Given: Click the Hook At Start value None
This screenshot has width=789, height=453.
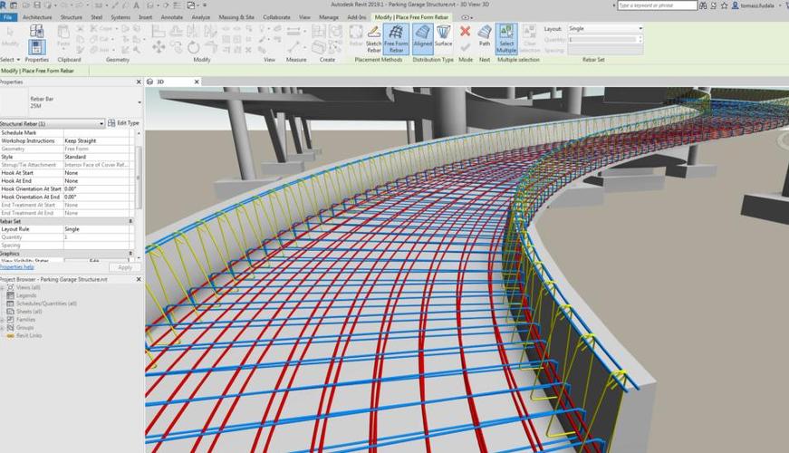Looking at the screenshot, I should tap(96, 173).
